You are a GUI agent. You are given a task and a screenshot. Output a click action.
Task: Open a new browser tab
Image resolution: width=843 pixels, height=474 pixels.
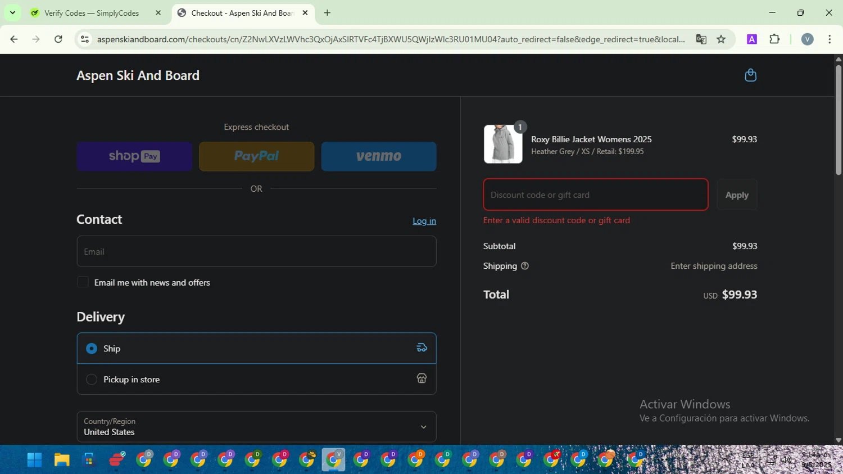click(327, 13)
